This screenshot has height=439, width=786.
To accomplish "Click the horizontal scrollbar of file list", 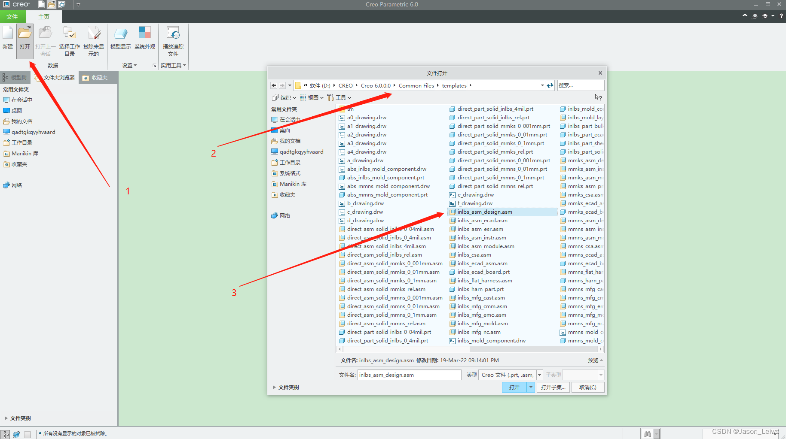I will [406, 349].
